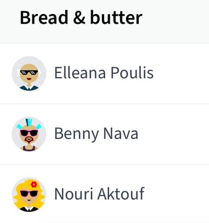Click the word Aktouf in the third row
Image resolution: width=209 pixels, height=223 pixels.
(121, 193)
